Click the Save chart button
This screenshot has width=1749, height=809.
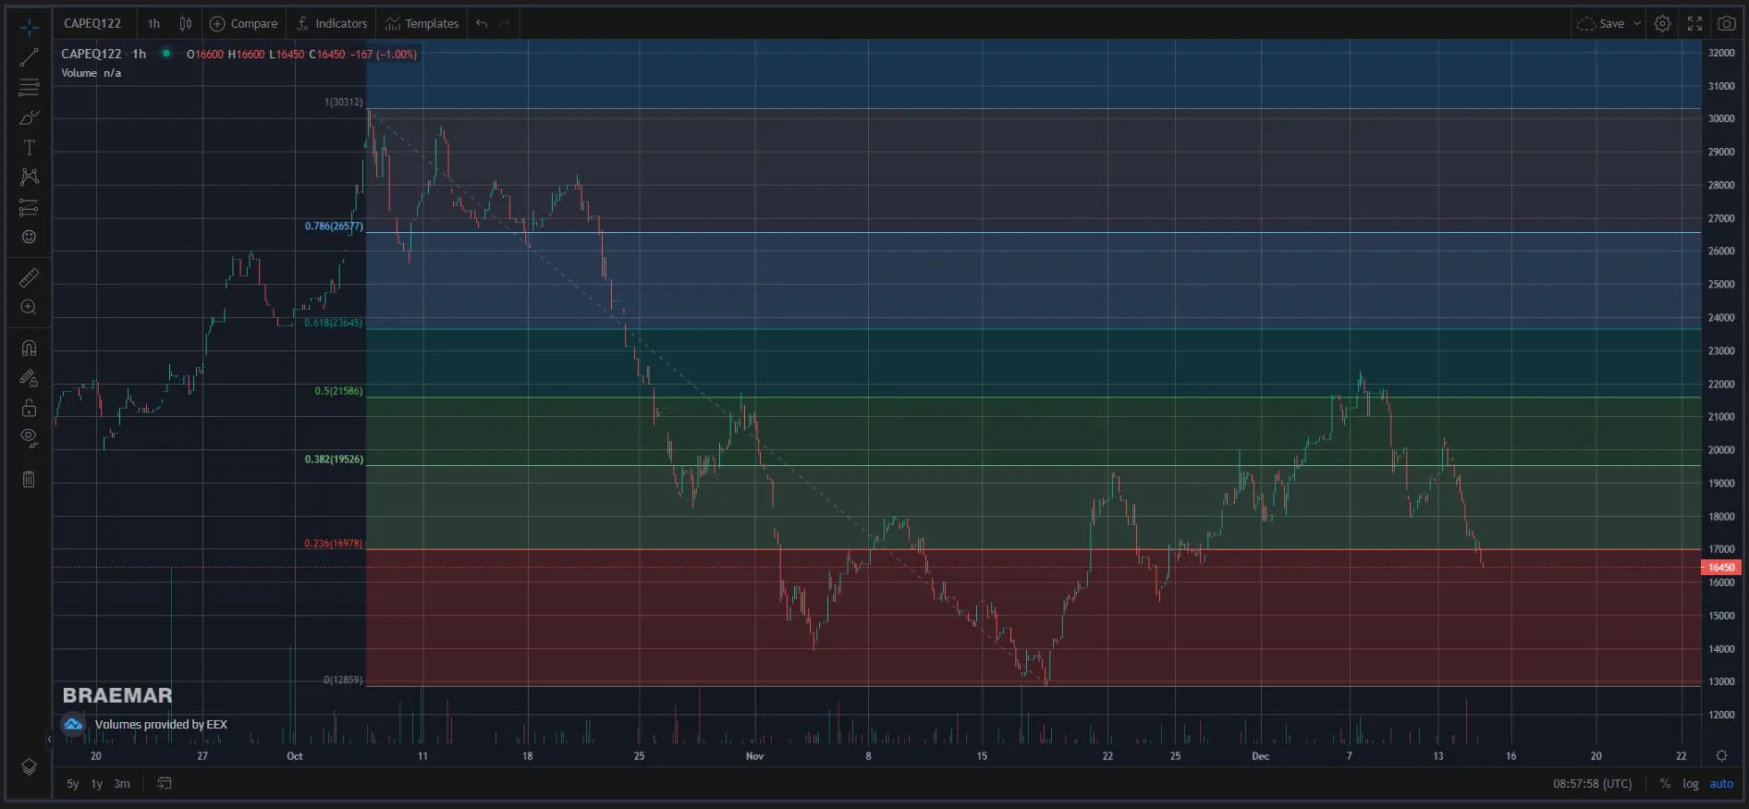coord(1601,23)
